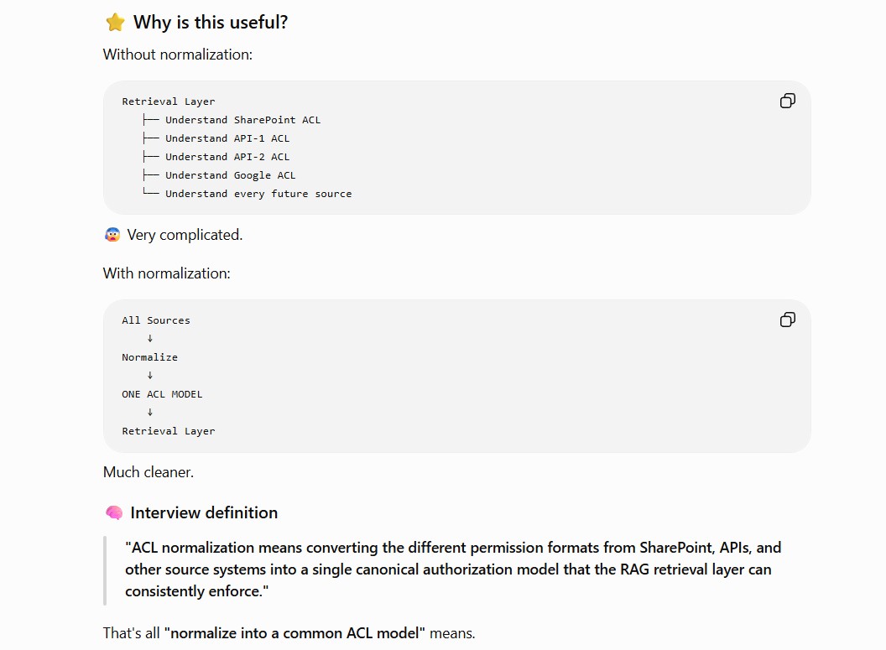Click the scared face emoji before Very complicated
The height and width of the screenshot is (650, 886).
112,235
